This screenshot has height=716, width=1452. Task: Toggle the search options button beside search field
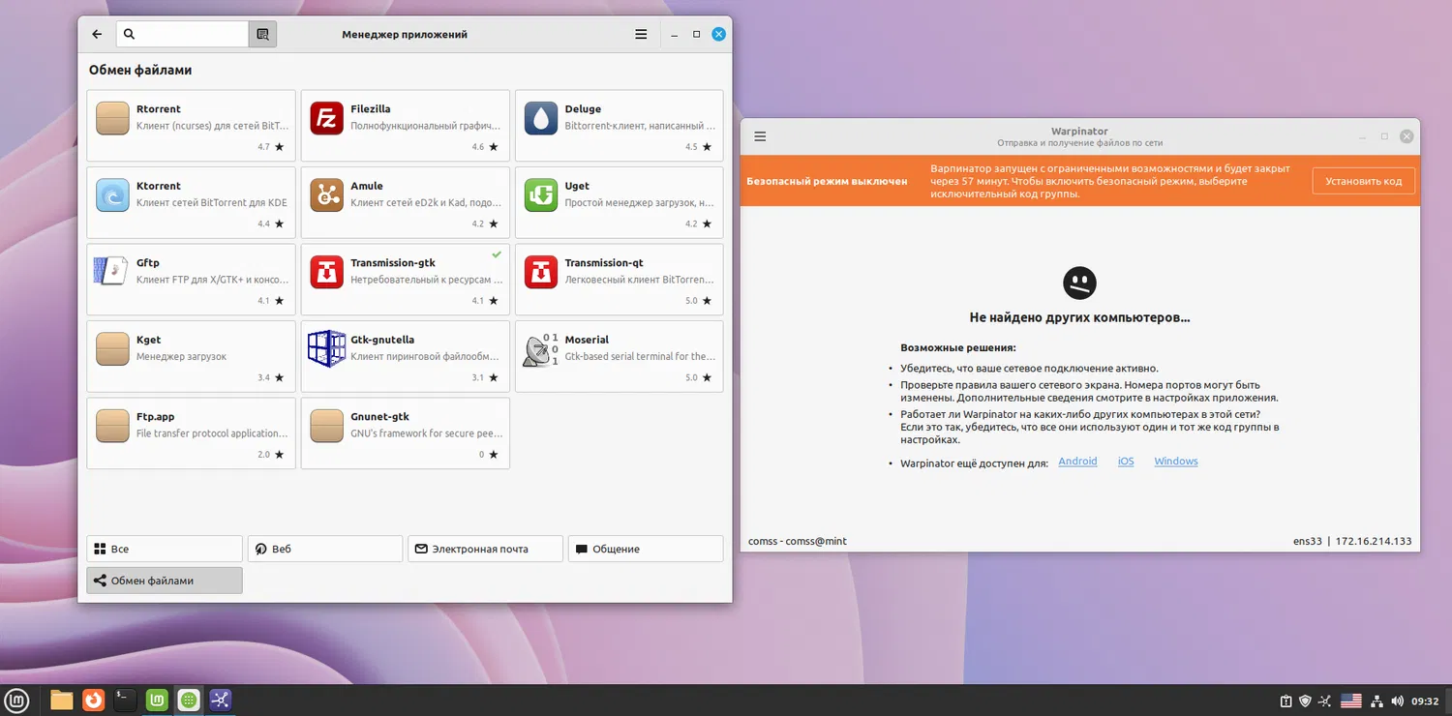[262, 34]
